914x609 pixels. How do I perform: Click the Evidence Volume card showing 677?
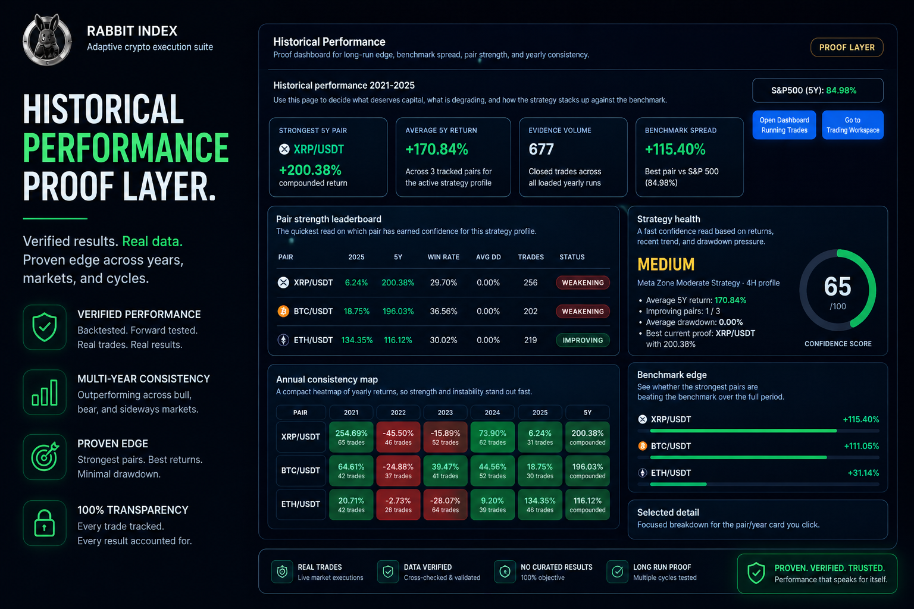point(574,157)
